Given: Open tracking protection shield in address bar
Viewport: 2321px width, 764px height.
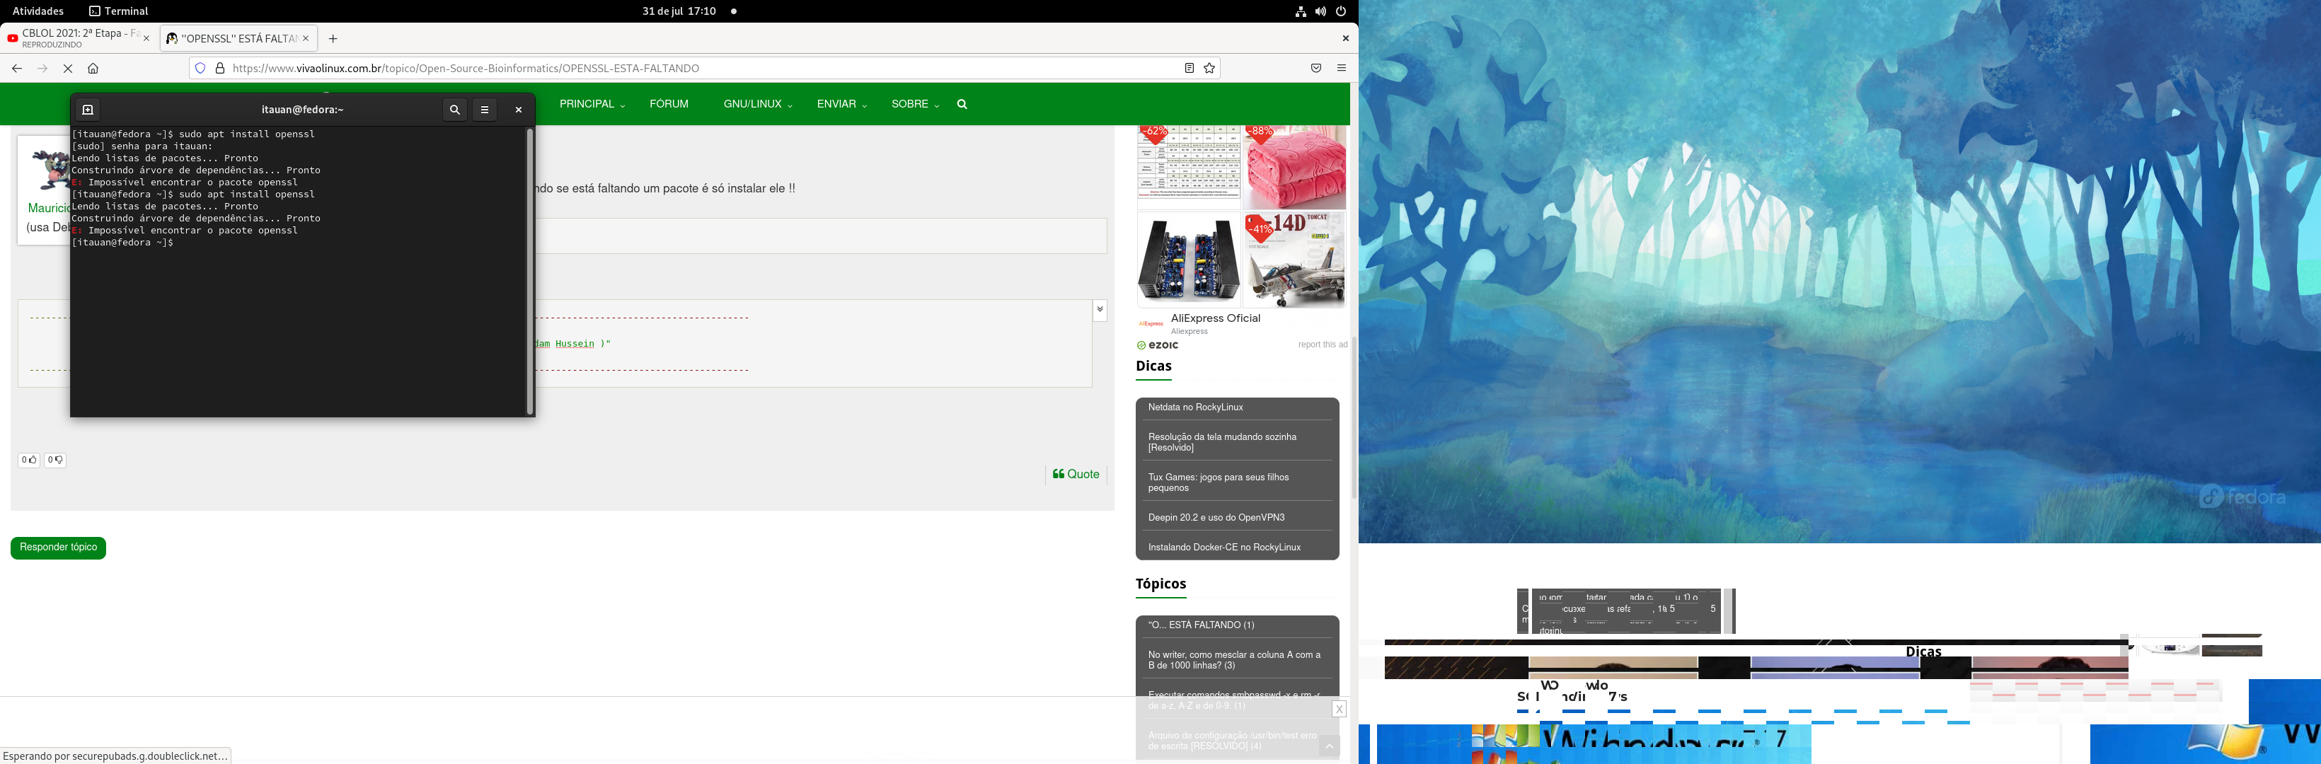Looking at the screenshot, I should [201, 69].
